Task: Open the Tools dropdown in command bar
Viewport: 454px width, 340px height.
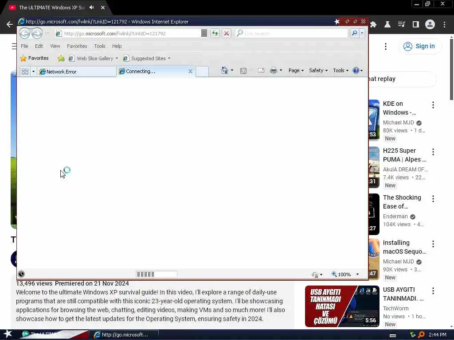Action: click(x=340, y=70)
